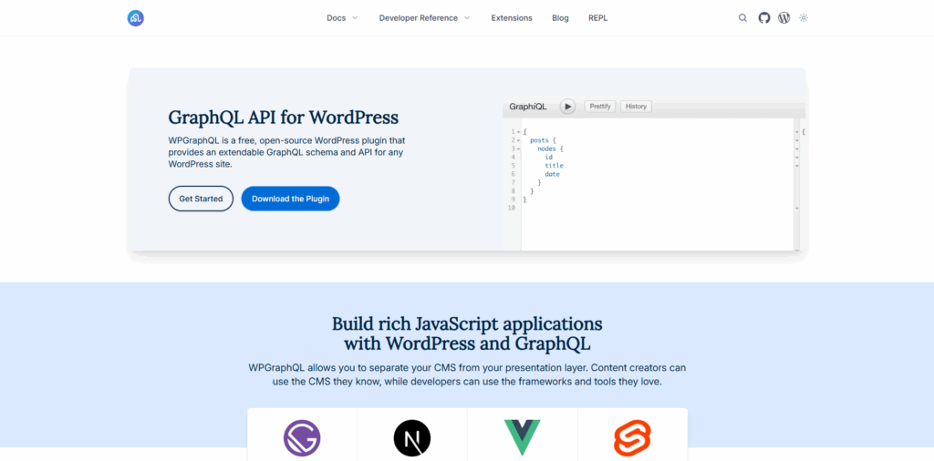Click the Build rich JavaScript applications heading

[x=467, y=333]
